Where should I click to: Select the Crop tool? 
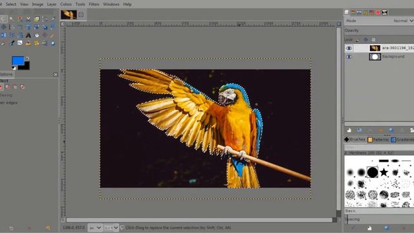[x=20, y=27]
